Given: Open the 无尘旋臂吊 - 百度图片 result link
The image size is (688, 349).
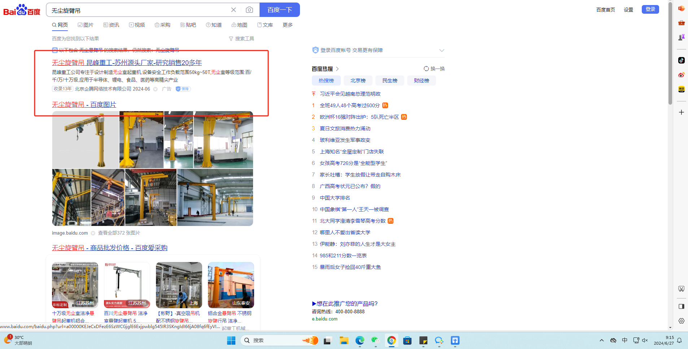Looking at the screenshot, I should click(x=84, y=105).
